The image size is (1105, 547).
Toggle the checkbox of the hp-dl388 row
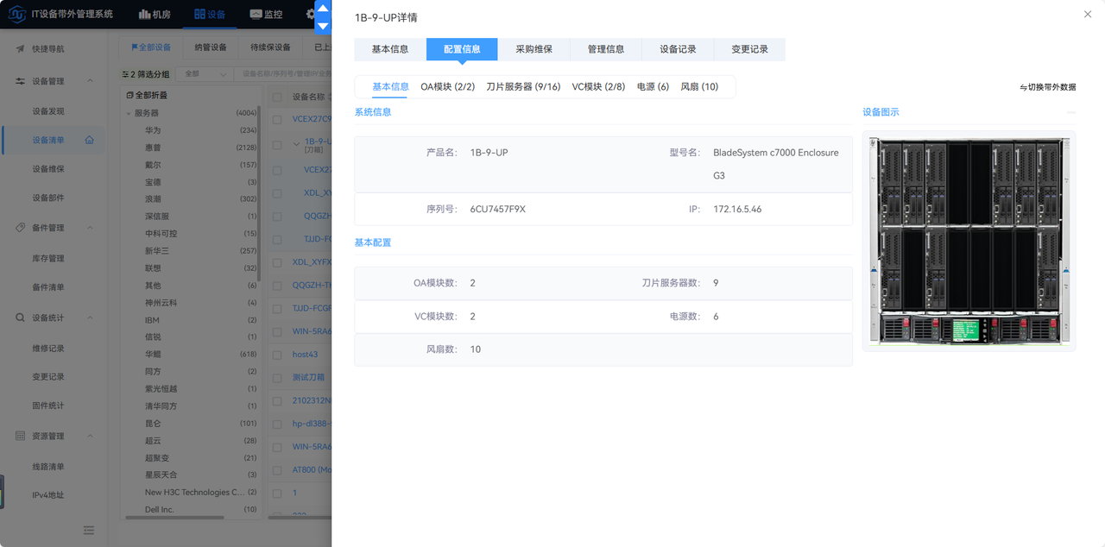(277, 424)
